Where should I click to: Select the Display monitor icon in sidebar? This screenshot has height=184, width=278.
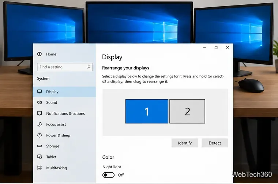(x=40, y=92)
